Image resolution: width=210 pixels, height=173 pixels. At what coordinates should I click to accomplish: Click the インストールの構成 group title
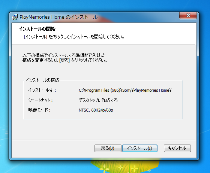coord(43,80)
